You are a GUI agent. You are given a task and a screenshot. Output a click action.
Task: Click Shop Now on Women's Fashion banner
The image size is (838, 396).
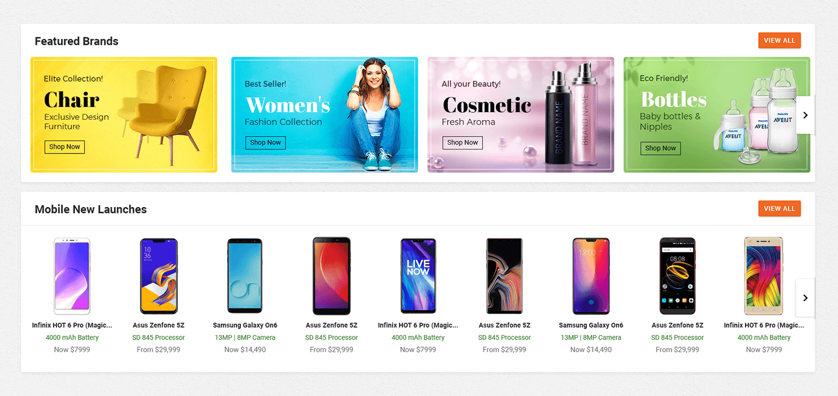tap(265, 142)
